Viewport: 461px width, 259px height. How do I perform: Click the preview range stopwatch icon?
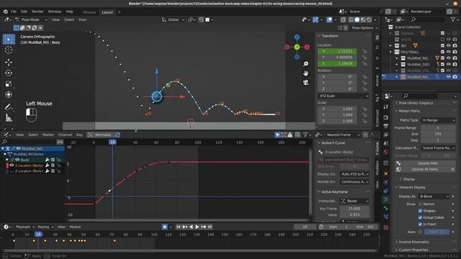pos(321,227)
